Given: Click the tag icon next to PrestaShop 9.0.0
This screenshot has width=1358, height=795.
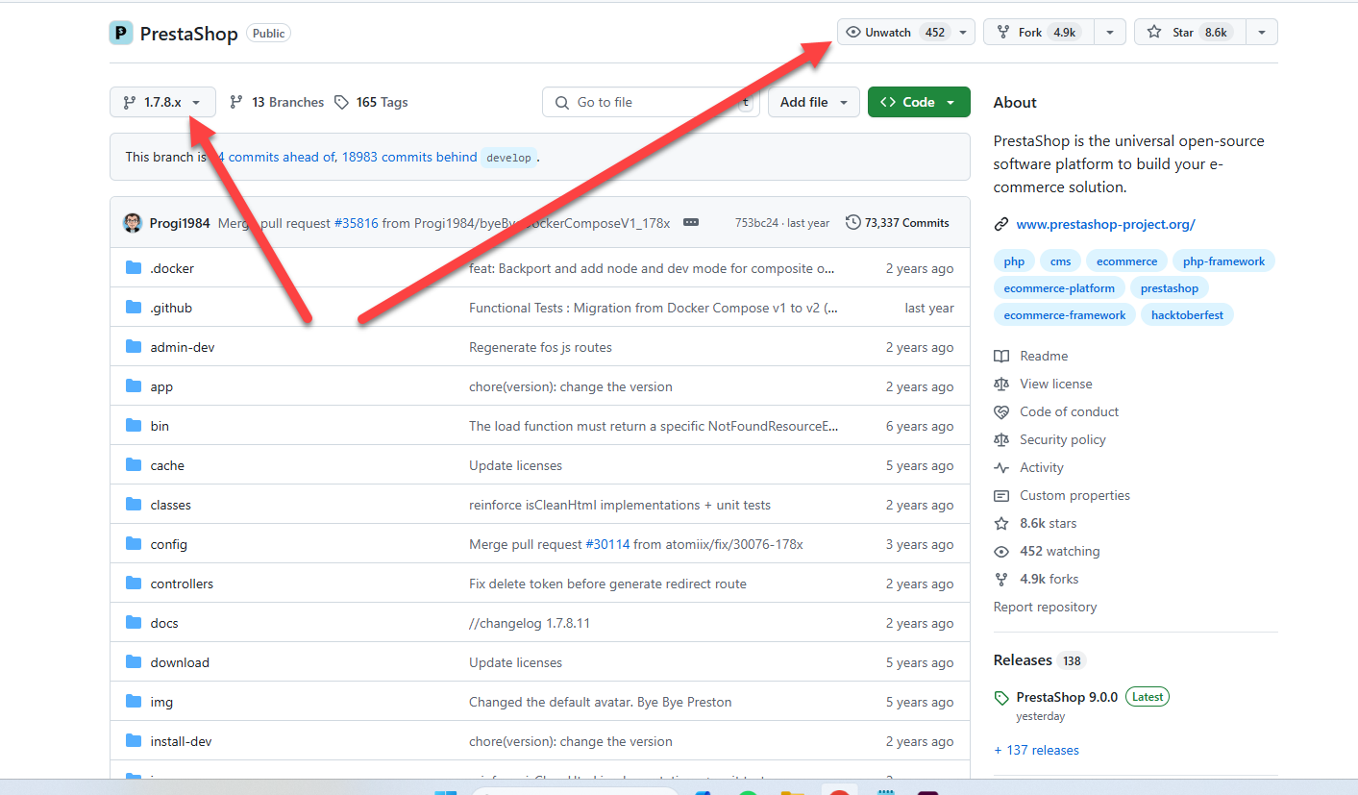Looking at the screenshot, I should [1001, 698].
